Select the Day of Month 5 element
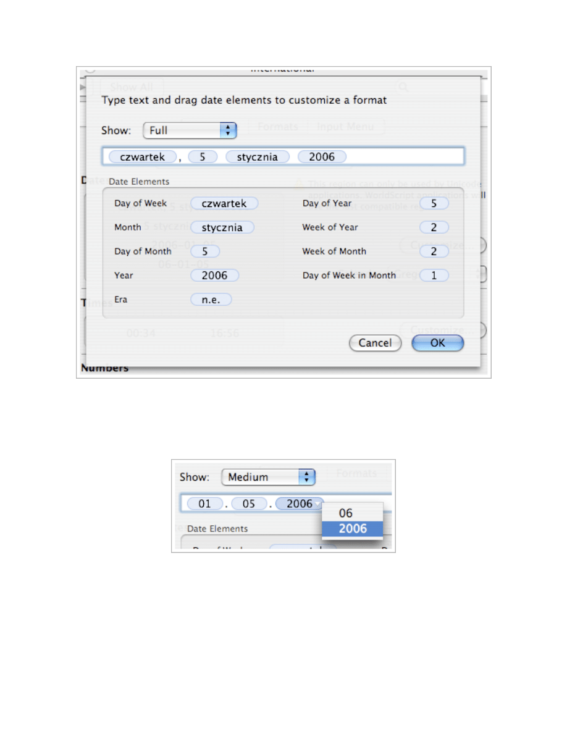 [x=204, y=251]
